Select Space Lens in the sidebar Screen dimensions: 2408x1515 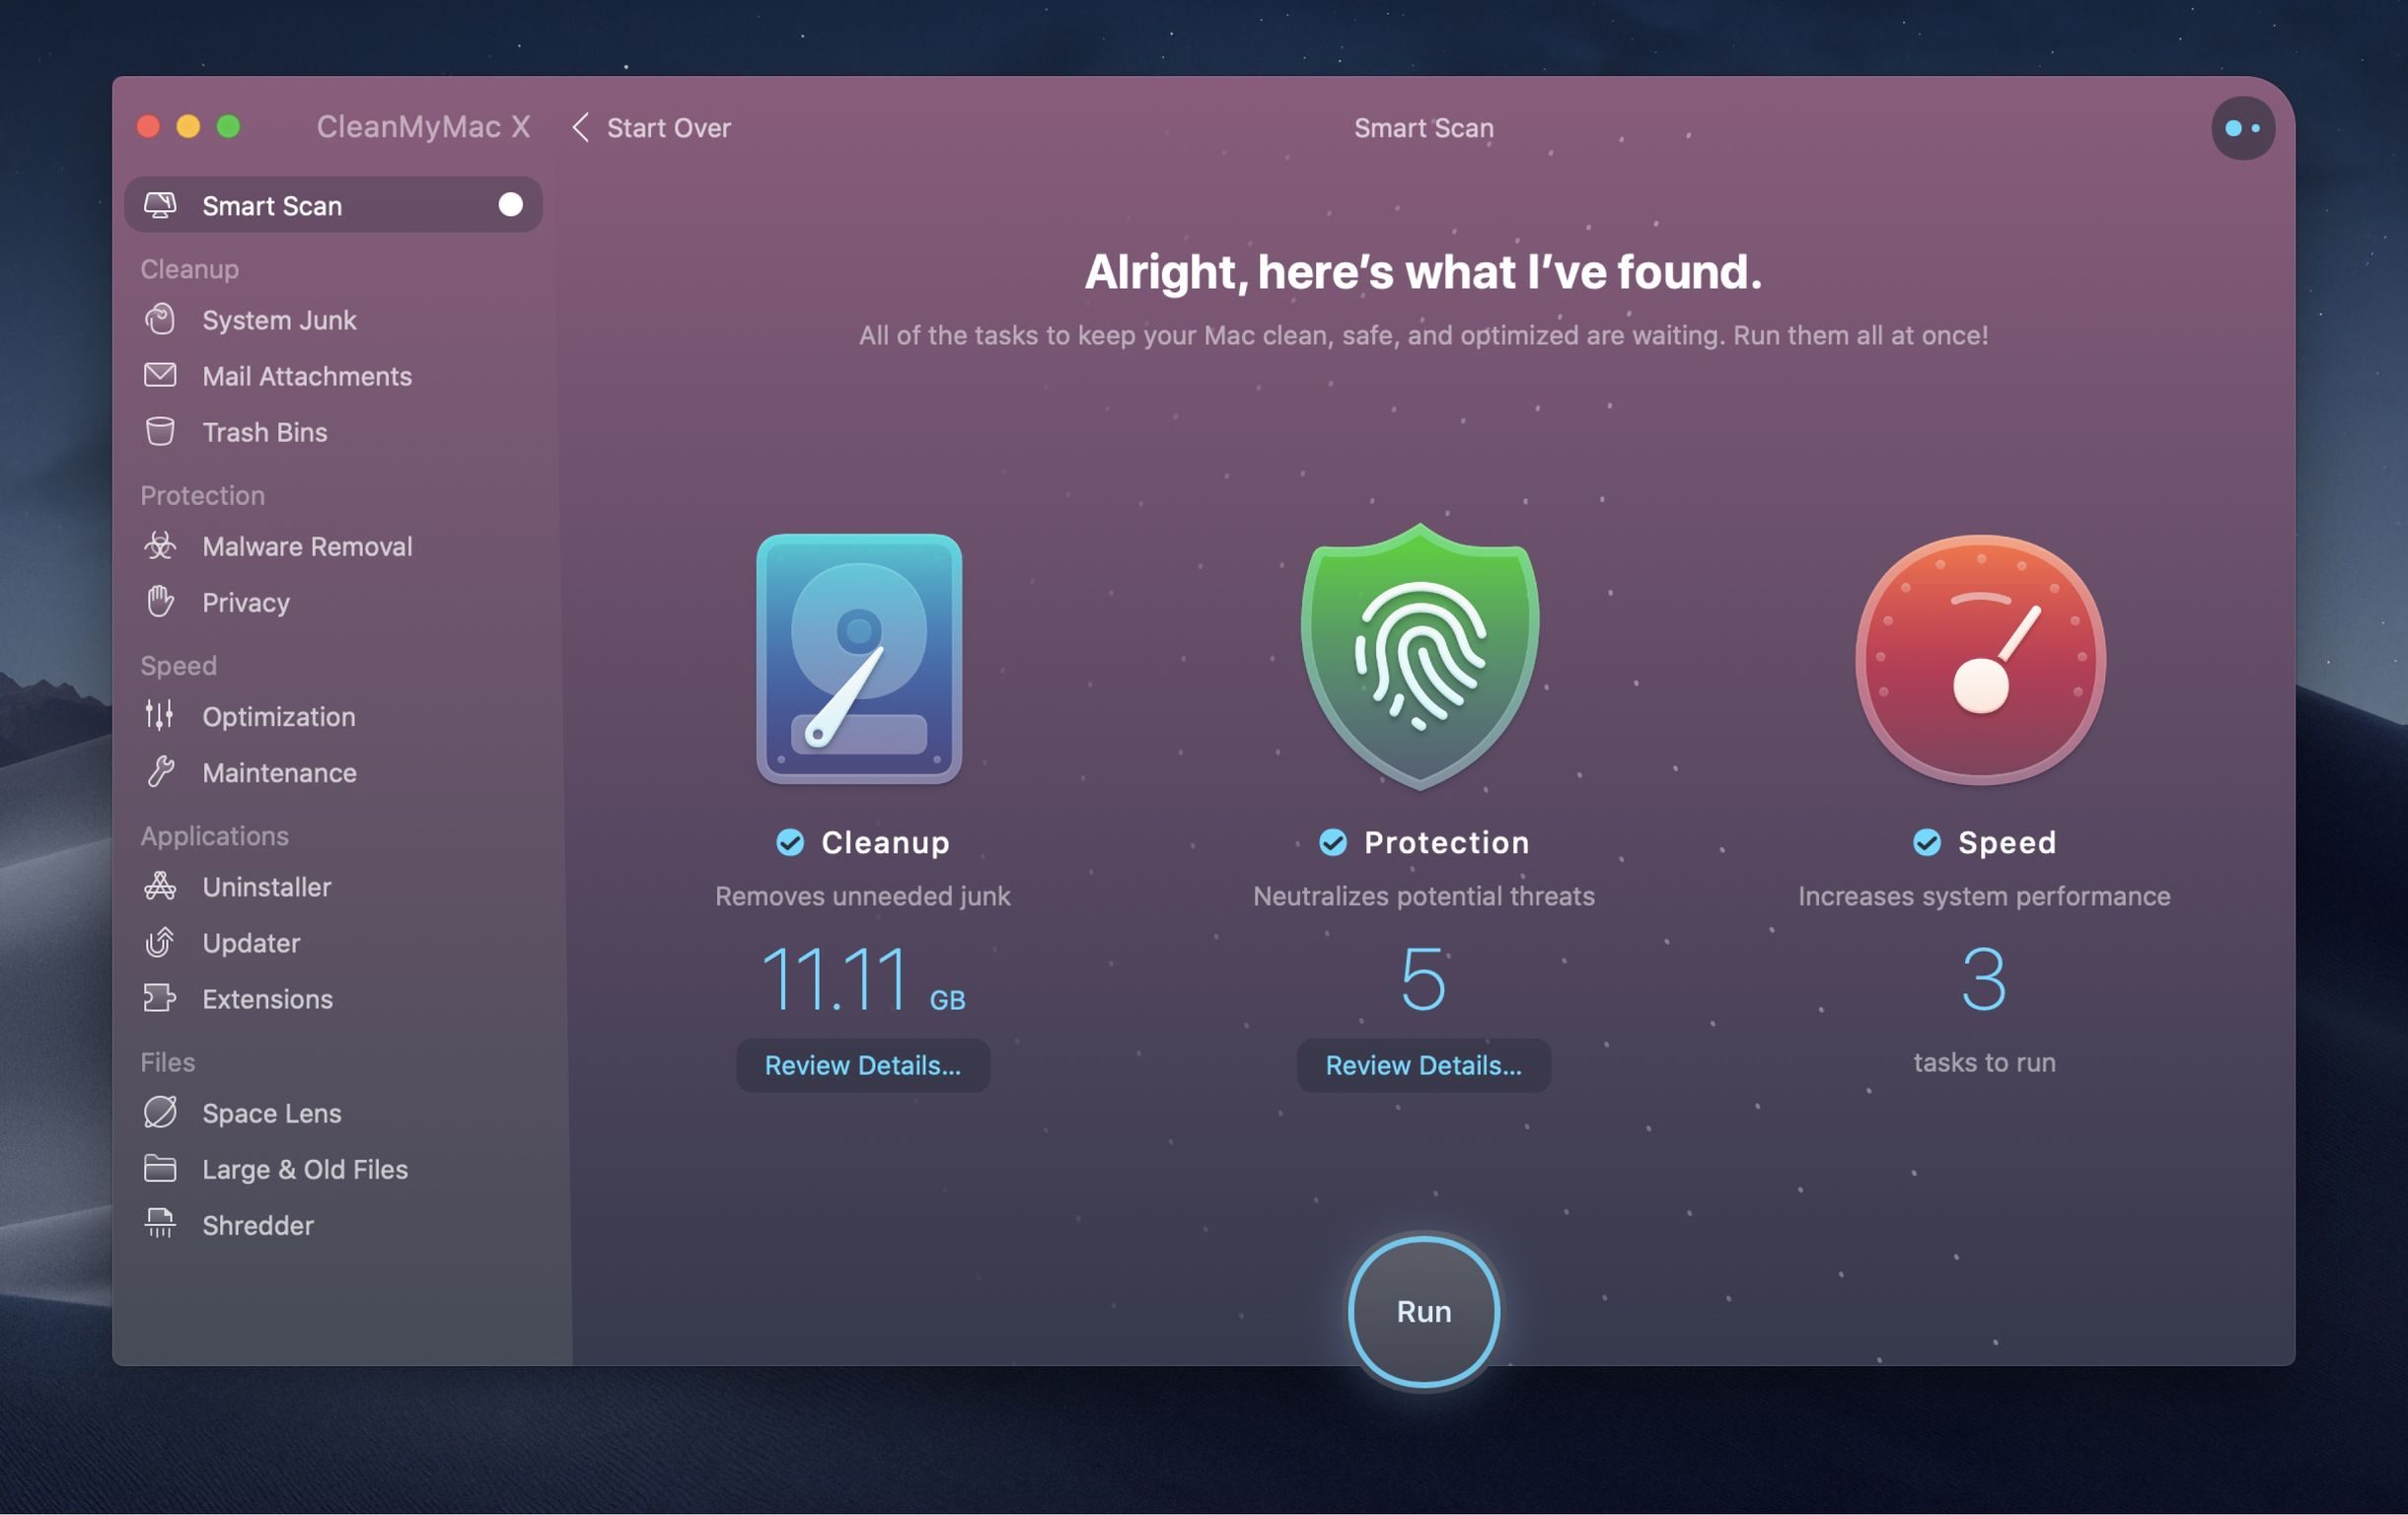click(x=333, y=1112)
